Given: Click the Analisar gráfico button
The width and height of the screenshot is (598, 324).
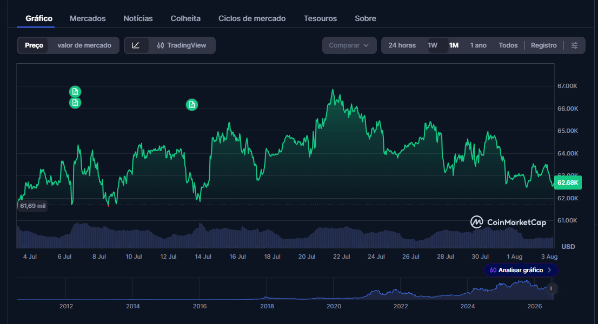Looking at the screenshot, I should click(x=521, y=270).
